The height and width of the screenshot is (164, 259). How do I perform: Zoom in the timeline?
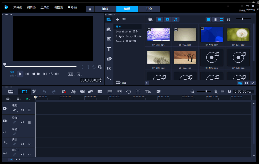pyautogui.click(x=216, y=91)
